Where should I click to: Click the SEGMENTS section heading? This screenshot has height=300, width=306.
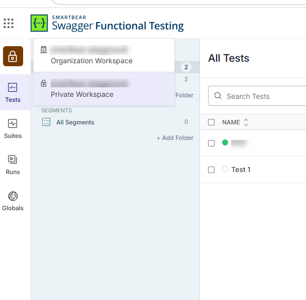tap(57, 110)
